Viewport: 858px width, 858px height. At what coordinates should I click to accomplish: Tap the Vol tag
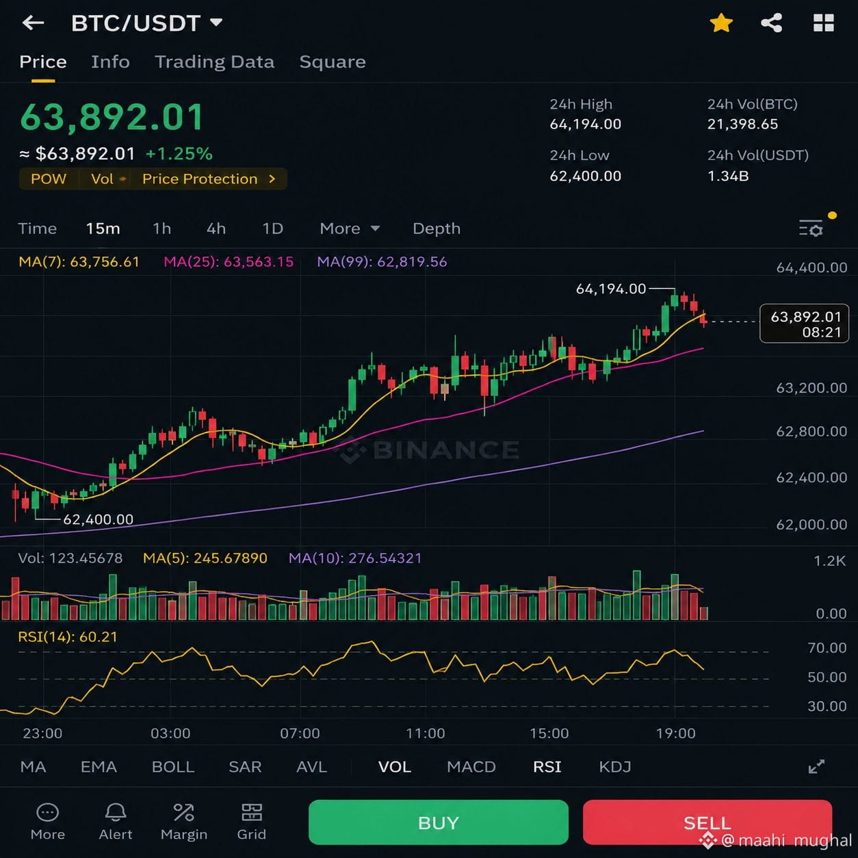[102, 179]
